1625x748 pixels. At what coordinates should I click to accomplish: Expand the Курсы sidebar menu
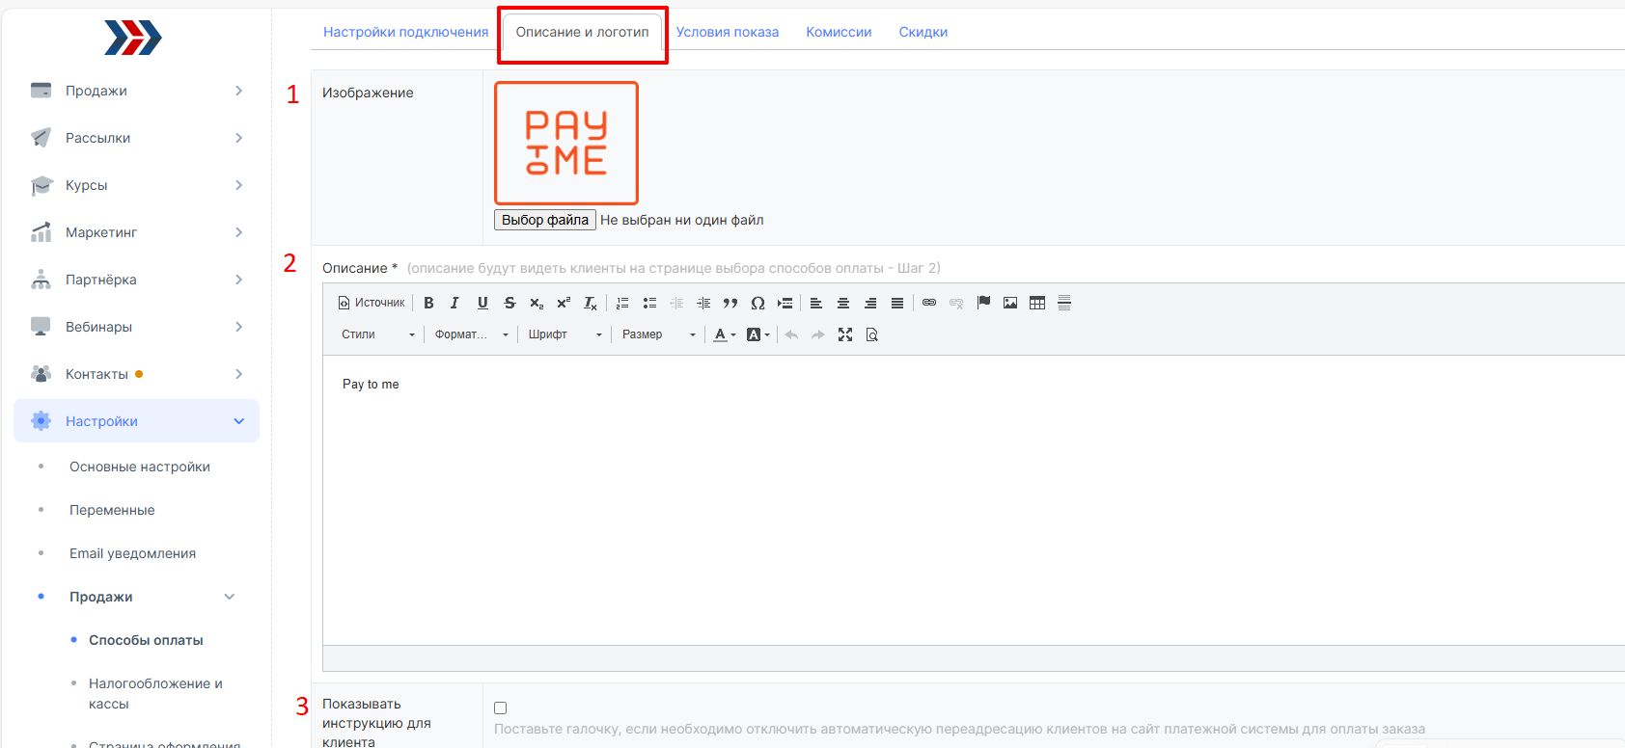tap(136, 185)
